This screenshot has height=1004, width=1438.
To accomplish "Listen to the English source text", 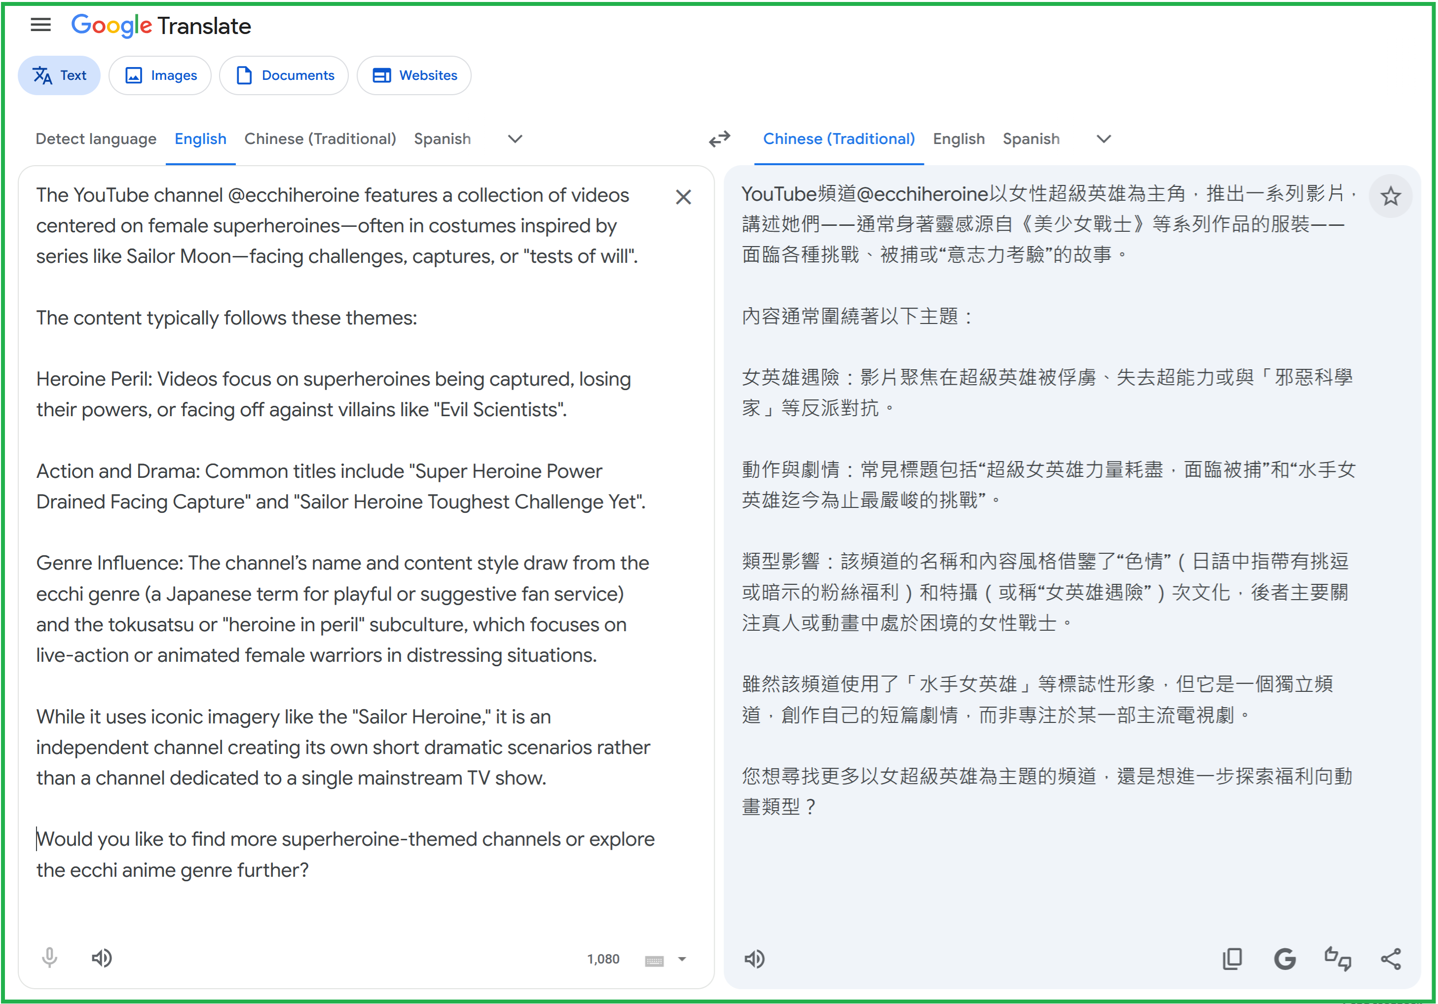I will [x=102, y=958].
